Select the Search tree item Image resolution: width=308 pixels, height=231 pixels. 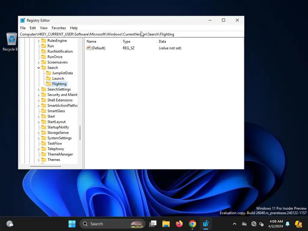click(x=53, y=68)
